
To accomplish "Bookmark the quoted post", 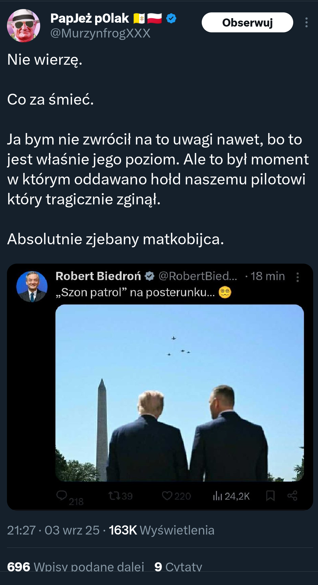I will (x=270, y=496).
